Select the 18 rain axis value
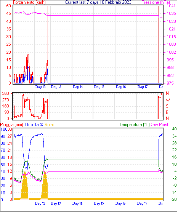 click(10, 158)
